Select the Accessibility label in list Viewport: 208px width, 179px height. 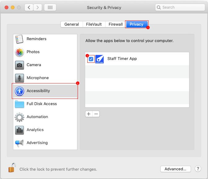[x=38, y=91]
